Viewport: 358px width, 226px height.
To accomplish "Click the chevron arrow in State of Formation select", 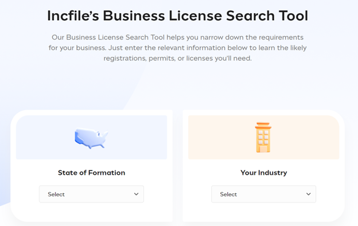I will [137, 194].
